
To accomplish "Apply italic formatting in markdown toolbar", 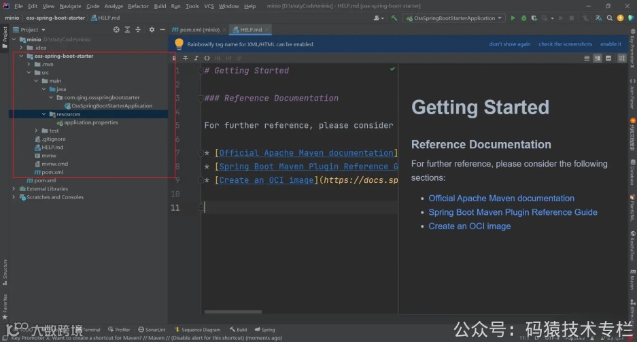I will [x=196, y=58].
